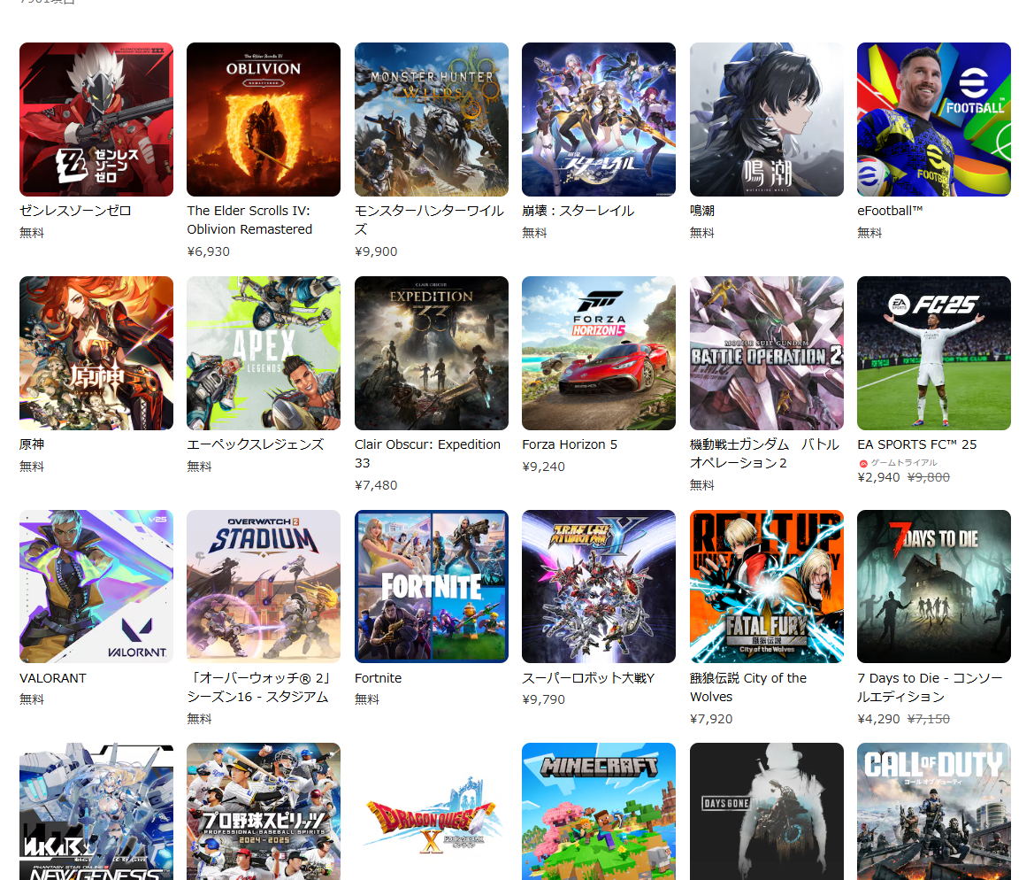Select the Monster Hunter Wilds cover art
Image resolution: width=1034 pixels, height=880 pixels.
point(432,120)
